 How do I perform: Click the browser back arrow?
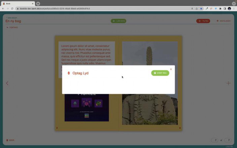click(x=3, y=8)
